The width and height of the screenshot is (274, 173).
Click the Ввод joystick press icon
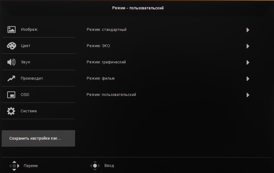point(95,166)
